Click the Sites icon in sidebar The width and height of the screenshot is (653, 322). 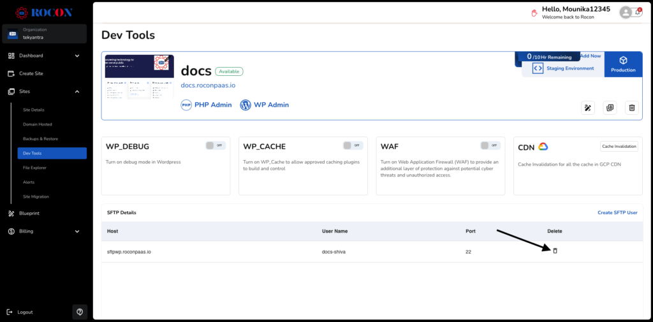[11, 91]
